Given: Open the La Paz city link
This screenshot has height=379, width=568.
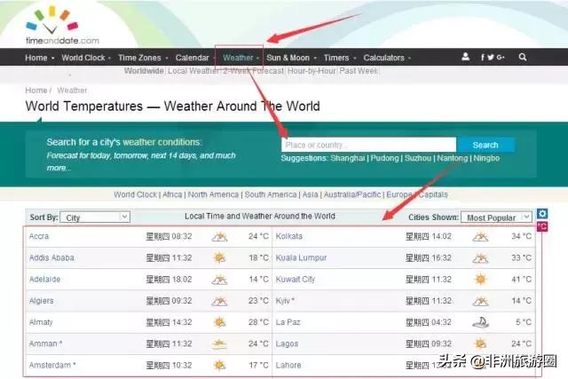Looking at the screenshot, I should click(288, 322).
